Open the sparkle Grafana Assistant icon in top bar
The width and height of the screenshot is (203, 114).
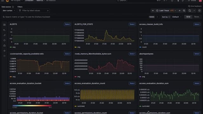tap(178, 1)
